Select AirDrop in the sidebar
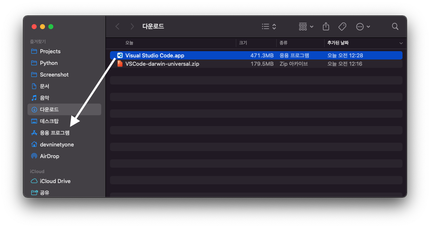430x228 pixels. (x=65, y=156)
